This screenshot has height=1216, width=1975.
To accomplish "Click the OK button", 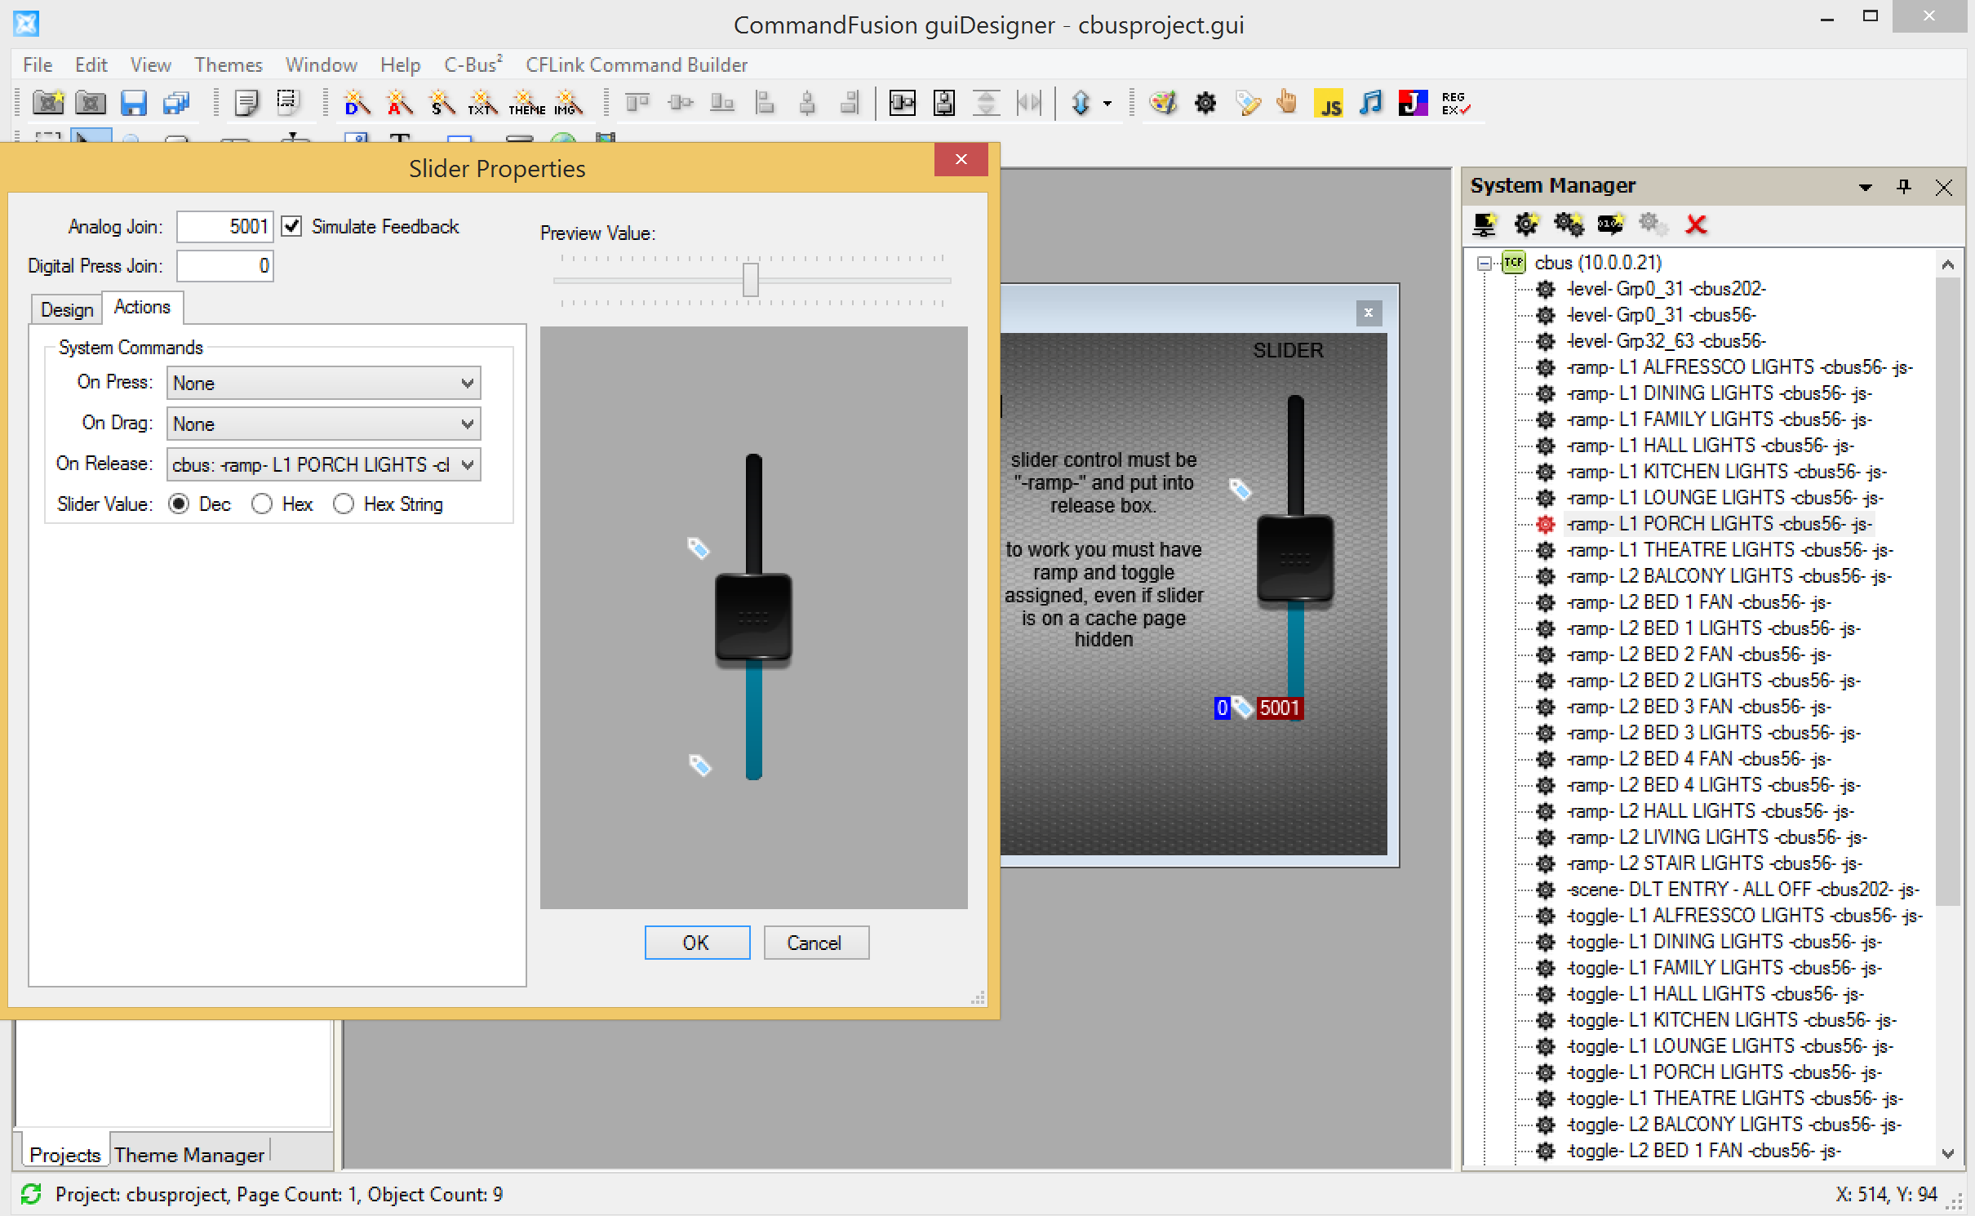I will [696, 943].
